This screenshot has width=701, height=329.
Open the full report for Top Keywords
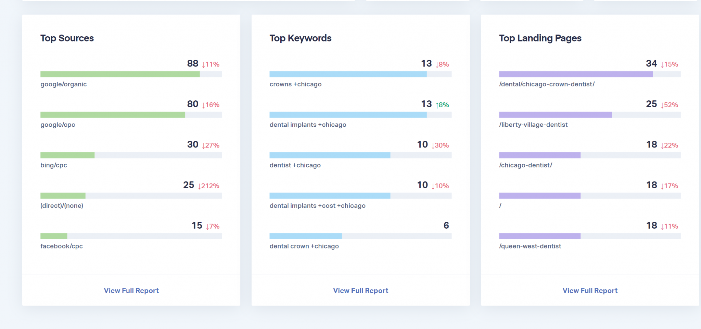(360, 290)
